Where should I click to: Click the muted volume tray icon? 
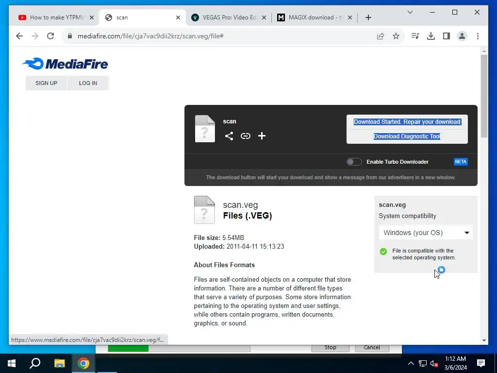click(434, 363)
